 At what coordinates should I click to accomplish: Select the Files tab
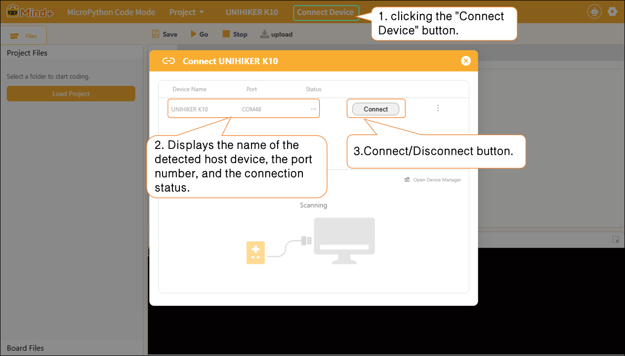[24, 36]
